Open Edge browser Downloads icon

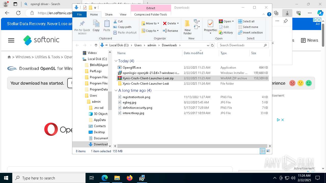coord(287,13)
